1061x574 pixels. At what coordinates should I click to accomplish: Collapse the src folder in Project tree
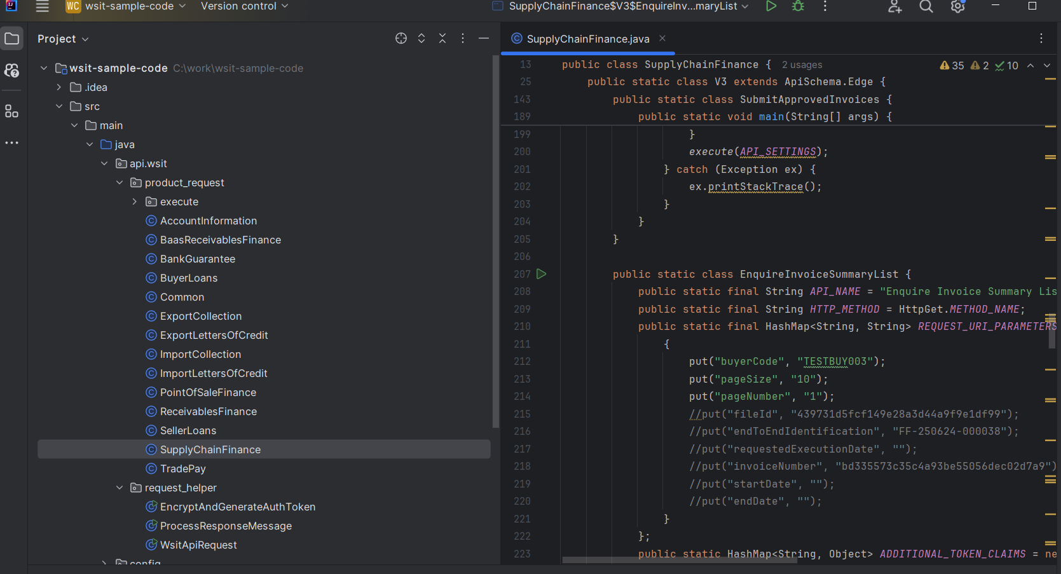[59, 106]
